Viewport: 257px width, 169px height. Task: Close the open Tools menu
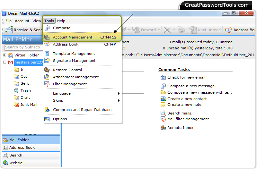tap(49, 21)
